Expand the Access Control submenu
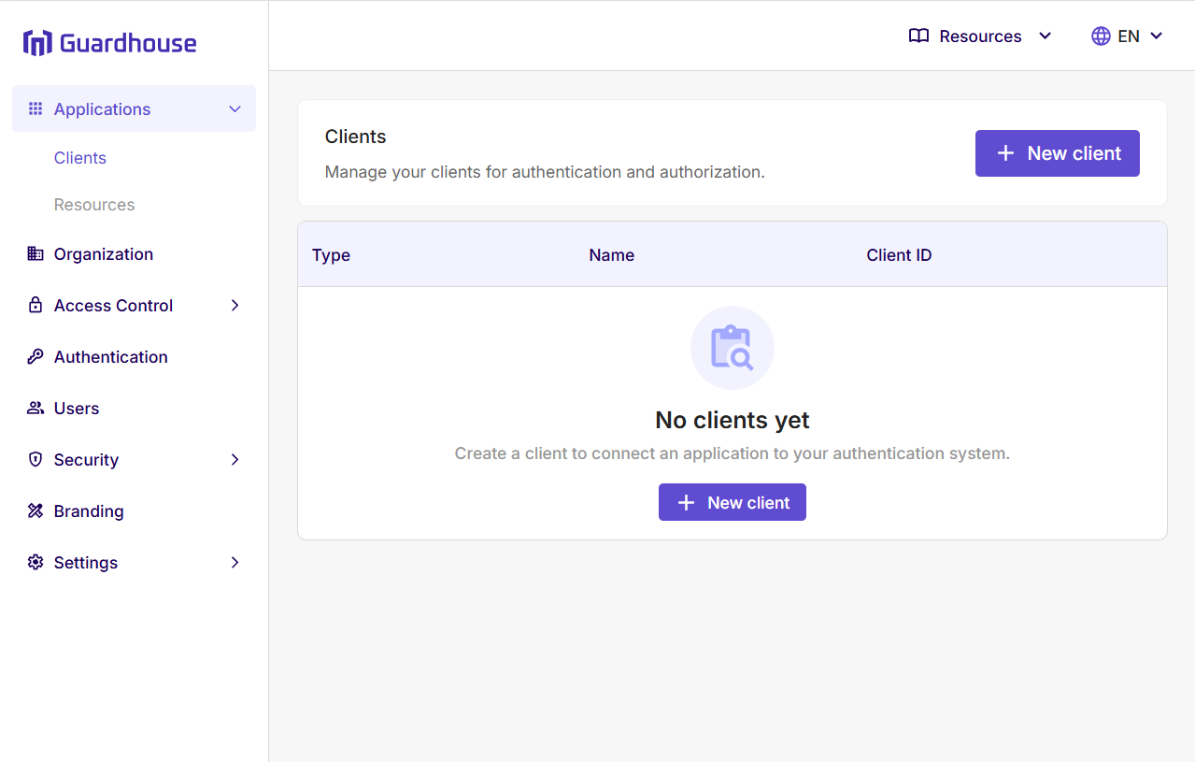 (x=235, y=305)
